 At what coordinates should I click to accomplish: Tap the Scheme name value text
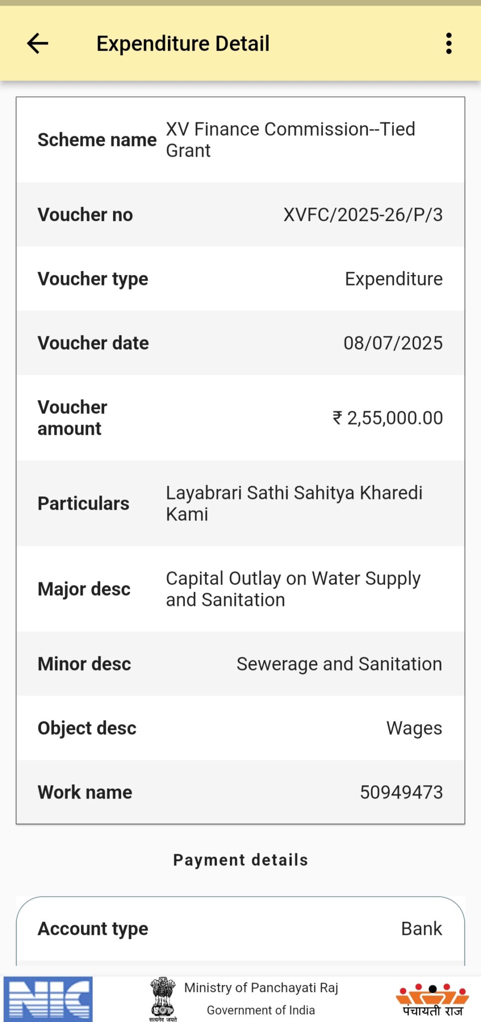(x=291, y=140)
